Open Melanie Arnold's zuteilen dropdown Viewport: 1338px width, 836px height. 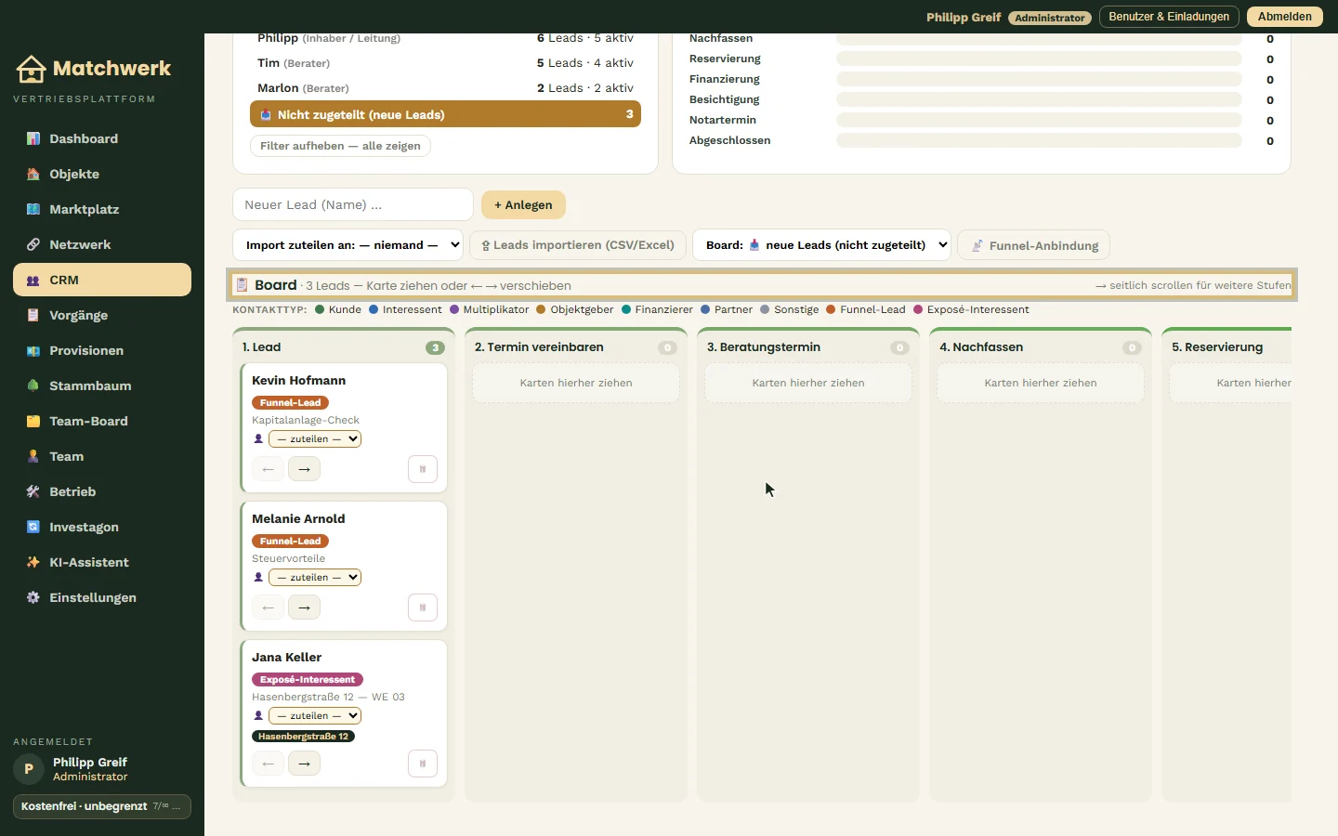(x=315, y=578)
